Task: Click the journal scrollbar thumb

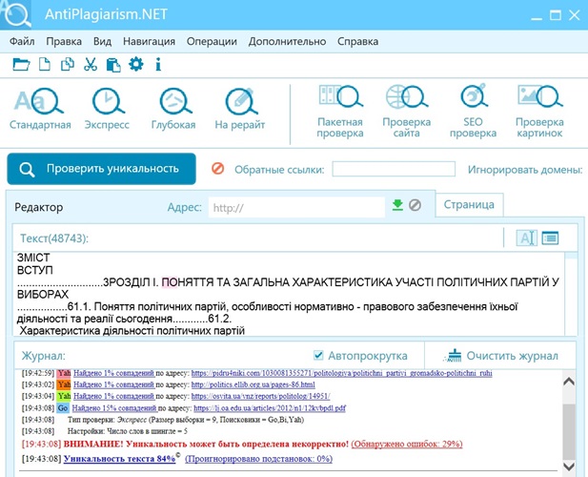Action: coord(569,431)
